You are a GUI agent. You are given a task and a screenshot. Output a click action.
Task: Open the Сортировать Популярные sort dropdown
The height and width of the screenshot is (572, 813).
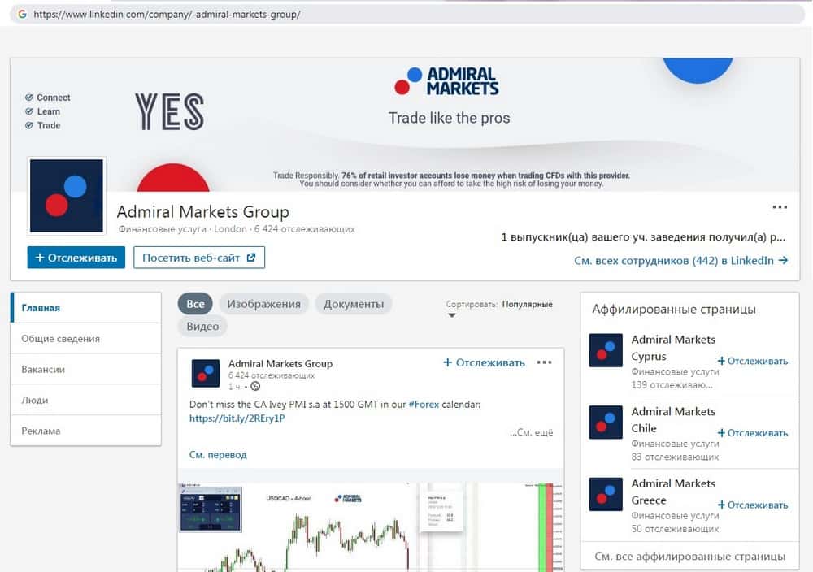[x=499, y=305]
